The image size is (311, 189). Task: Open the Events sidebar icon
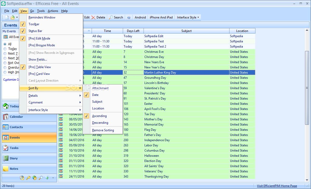tap(6, 138)
